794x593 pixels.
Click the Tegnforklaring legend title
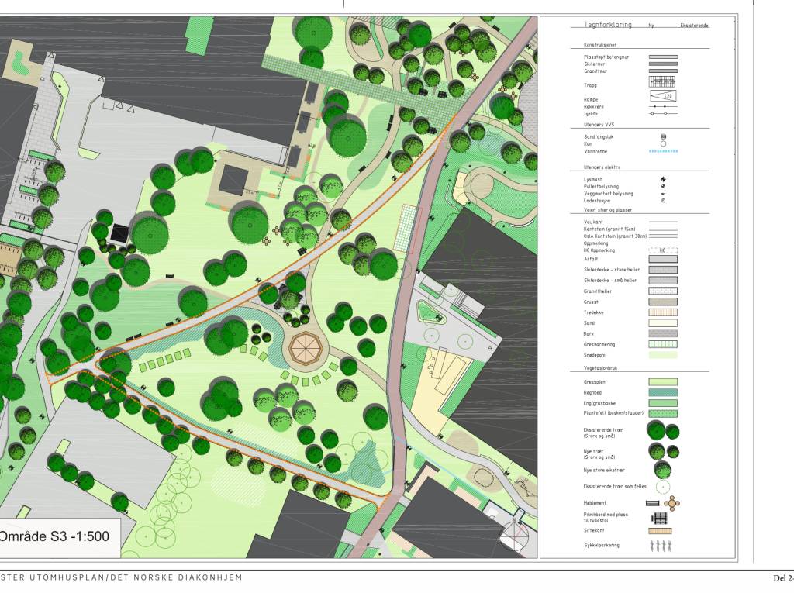point(609,25)
